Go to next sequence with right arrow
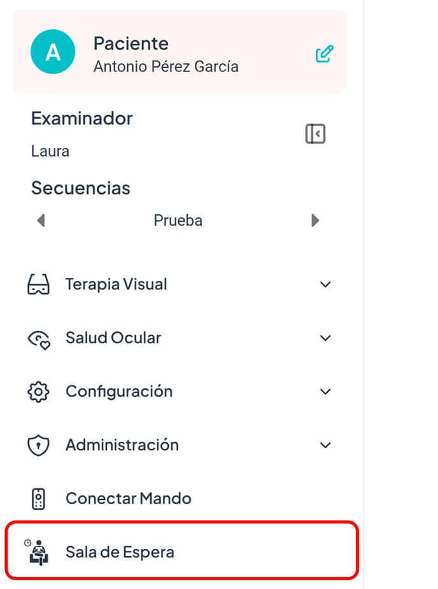Viewport: 438px width, 589px height. tap(315, 221)
